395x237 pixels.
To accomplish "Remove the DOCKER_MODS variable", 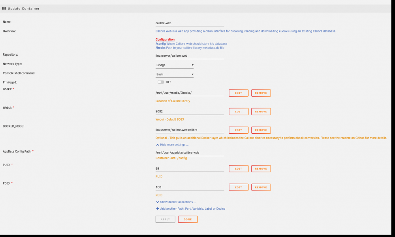I will pos(261,130).
